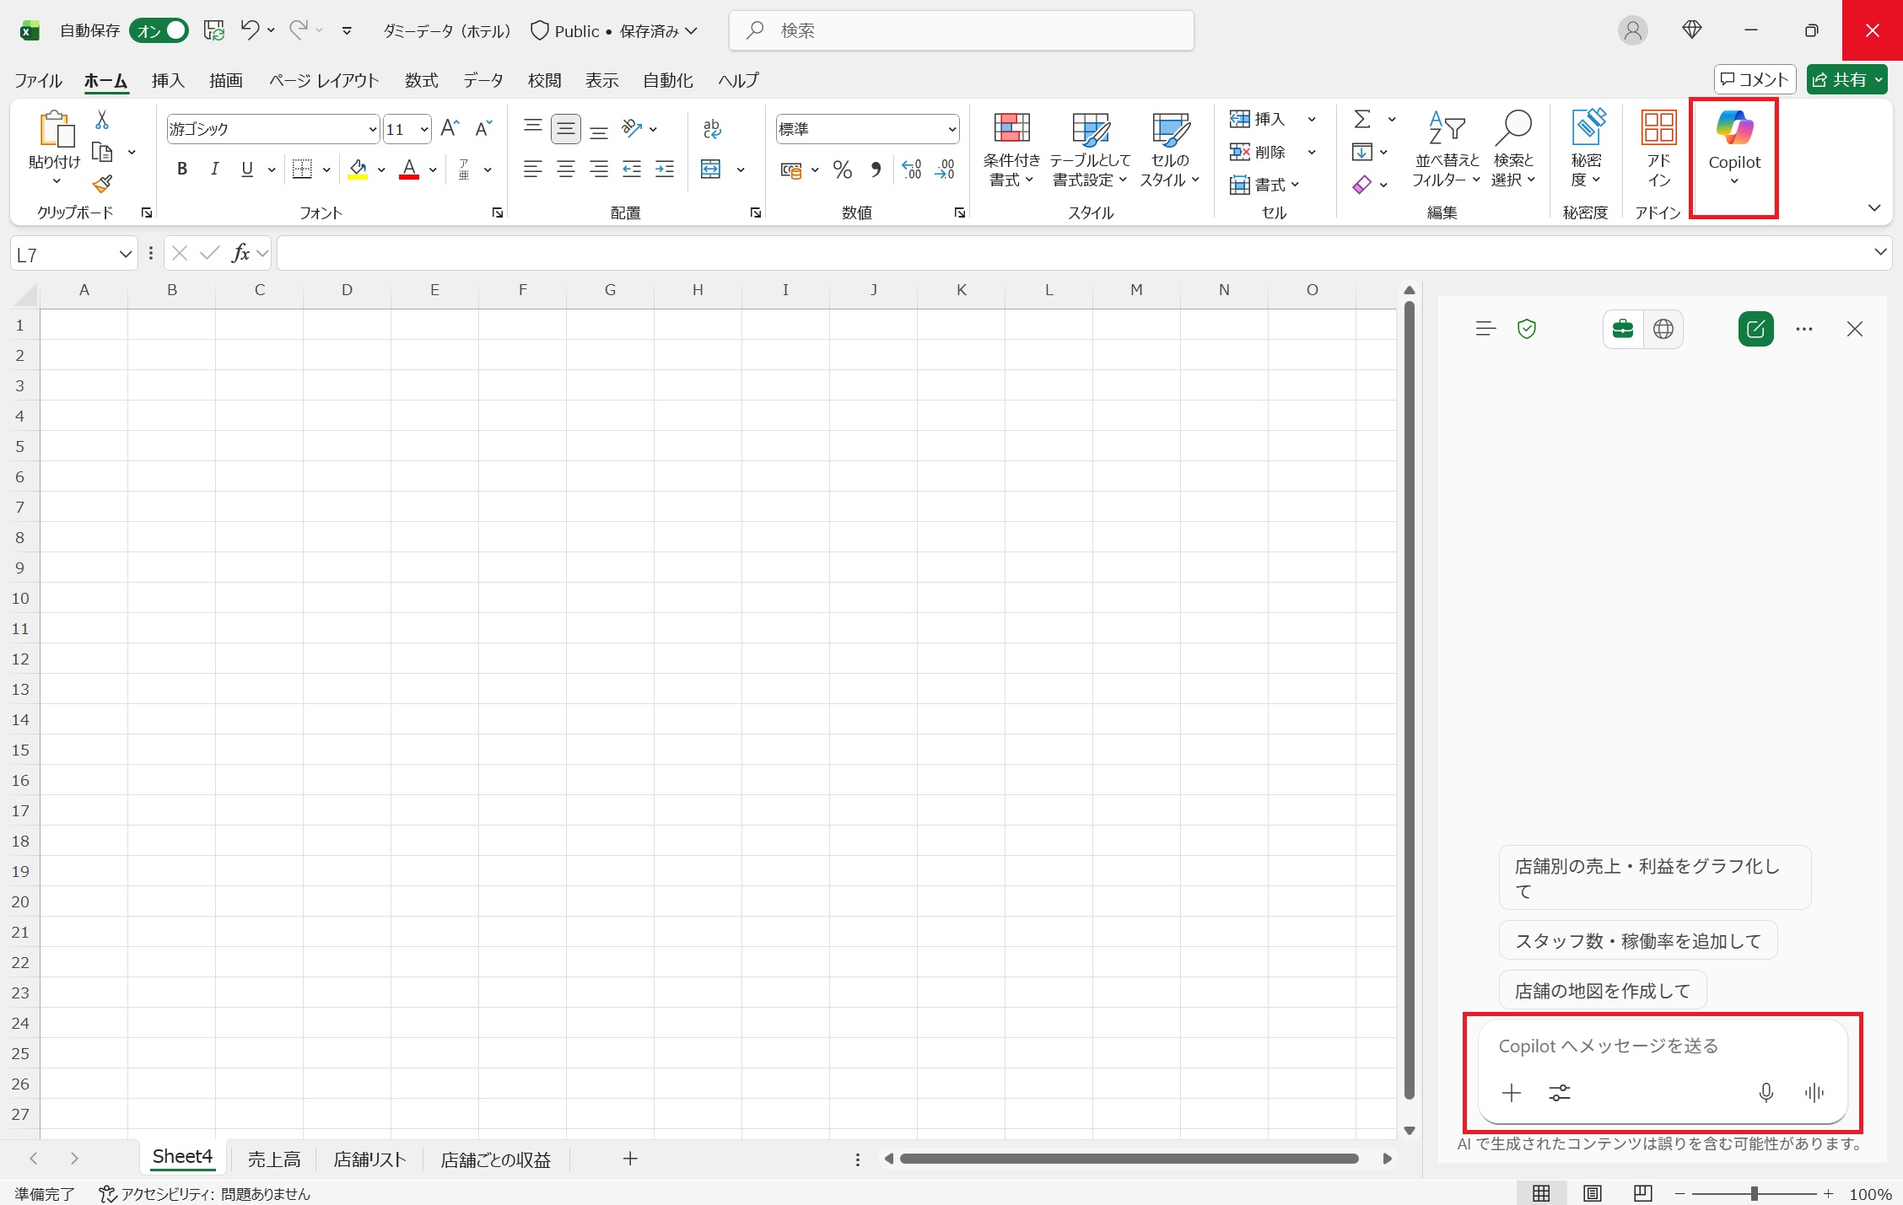
Task: Click the Share (共有) button
Action: point(1839,79)
